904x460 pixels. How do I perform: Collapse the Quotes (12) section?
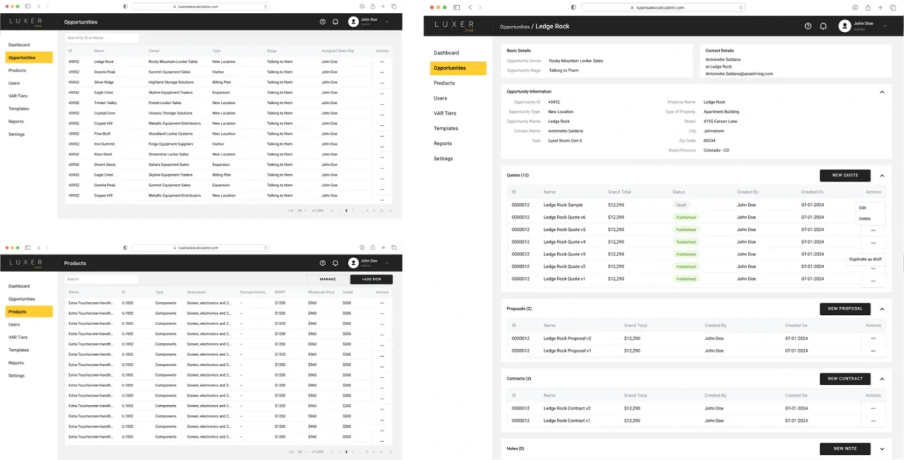pos(882,175)
